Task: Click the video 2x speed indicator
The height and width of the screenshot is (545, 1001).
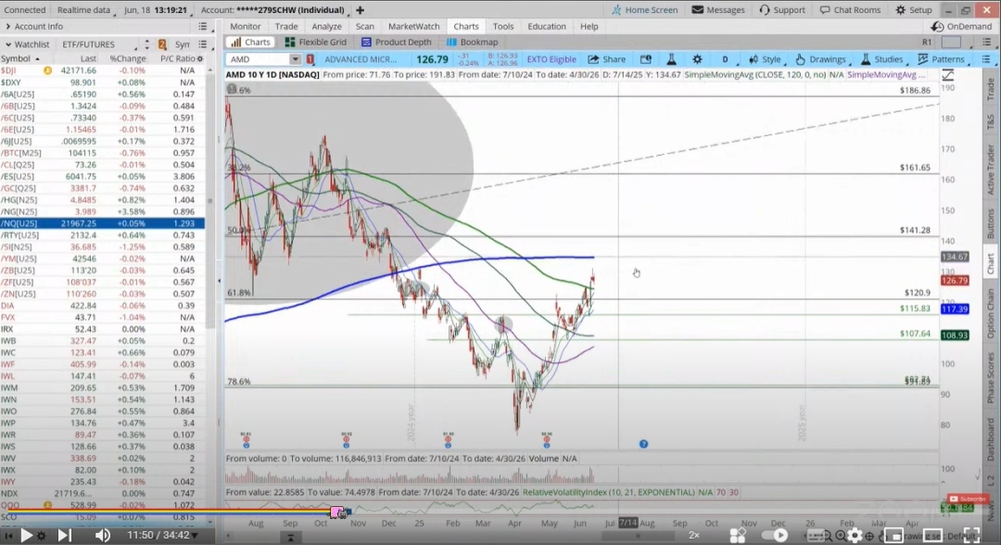Action: click(x=694, y=535)
